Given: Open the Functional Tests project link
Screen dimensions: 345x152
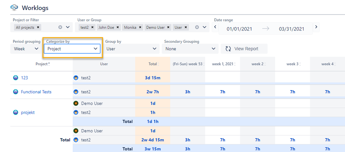Looking at the screenshot, I should (36, 92).
